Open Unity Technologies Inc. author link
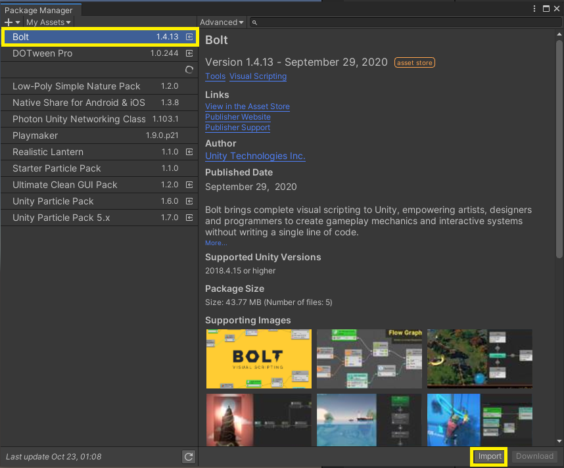The height and width of the screenshot is (468, 564). [x=255, y=156]
